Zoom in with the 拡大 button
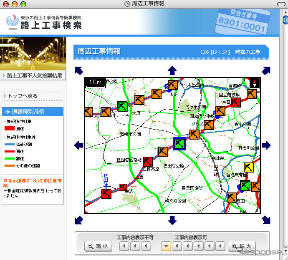 point(242,246)
